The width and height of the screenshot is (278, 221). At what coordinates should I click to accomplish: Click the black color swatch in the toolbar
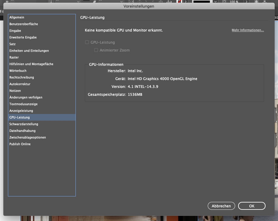click(x=201, y=2)
